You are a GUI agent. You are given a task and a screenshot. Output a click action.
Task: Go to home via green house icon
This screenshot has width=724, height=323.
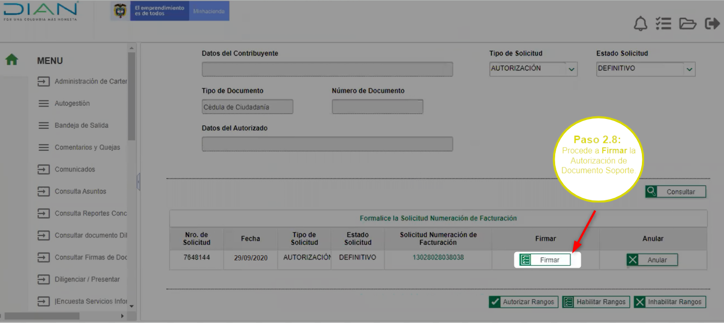tap(12, 60)
